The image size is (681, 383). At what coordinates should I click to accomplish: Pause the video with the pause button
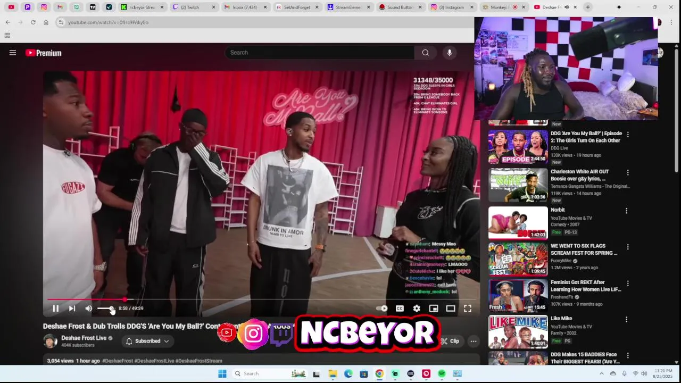coord(55,309)
